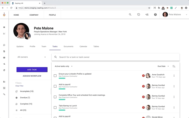Select the Overdue (7) filter
This screenshot has height=118, width=189.
coord(25,97)
